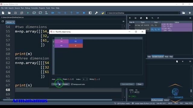Save the file using the toolbar icon
The height and width of the screenshot is (108, 193).
tap(15, 13)
